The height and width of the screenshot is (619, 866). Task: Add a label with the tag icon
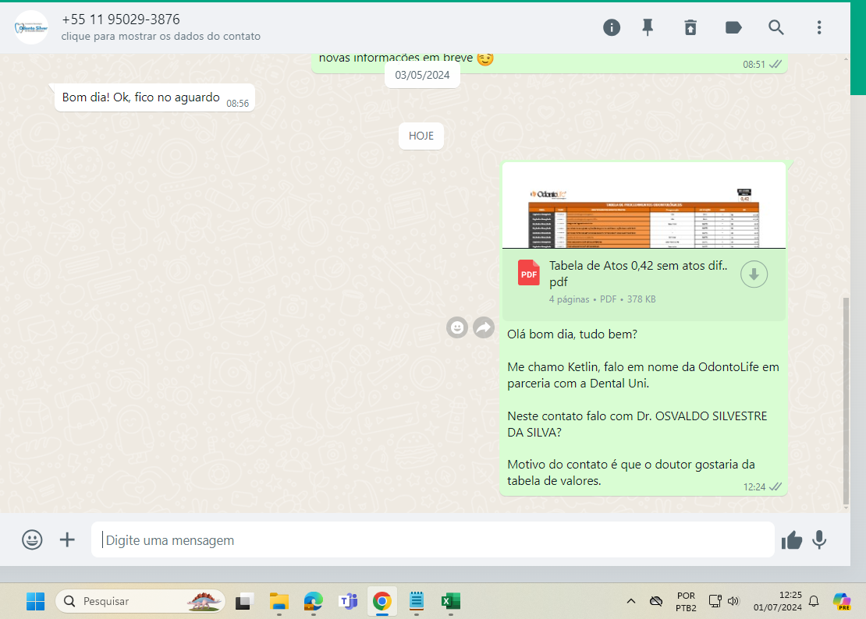pyautogui.click(x=733, y=27)
